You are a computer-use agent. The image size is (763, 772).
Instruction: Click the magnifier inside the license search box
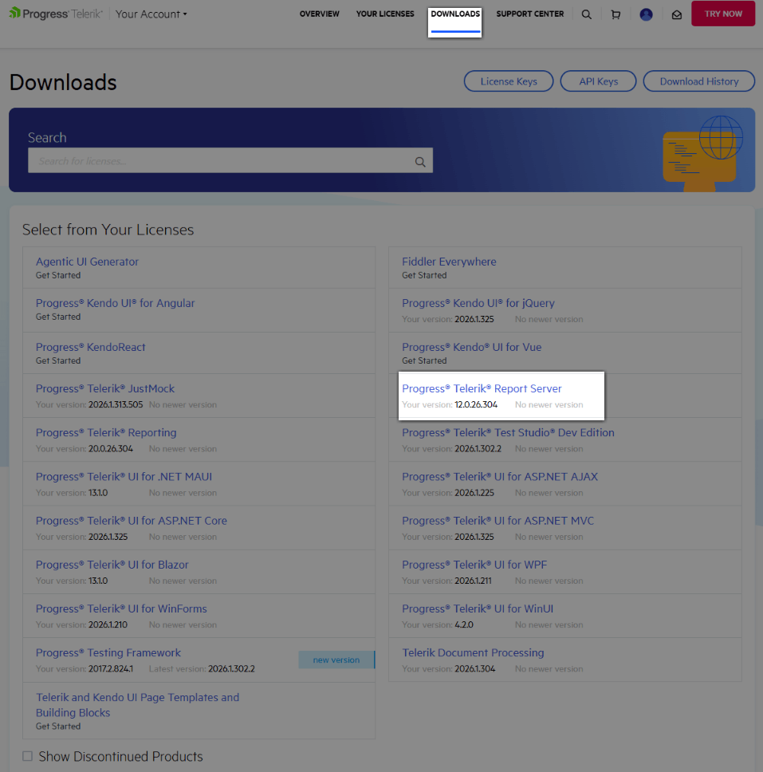(420, 160)
